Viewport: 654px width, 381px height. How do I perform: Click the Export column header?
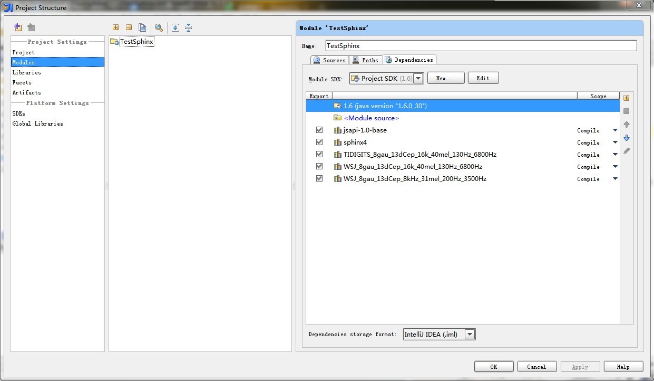[x=318, y=96]
